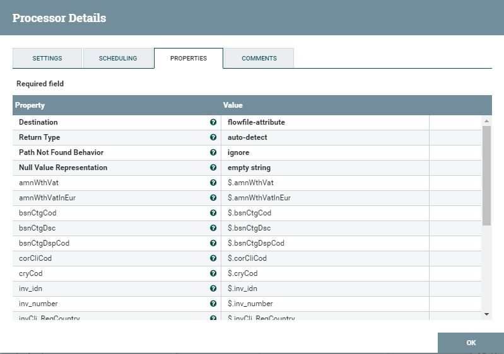The width and height of the screenshot is (504, 354).
Task: Click help icon next to bsnCtgCod
Action: coord(213,213)
